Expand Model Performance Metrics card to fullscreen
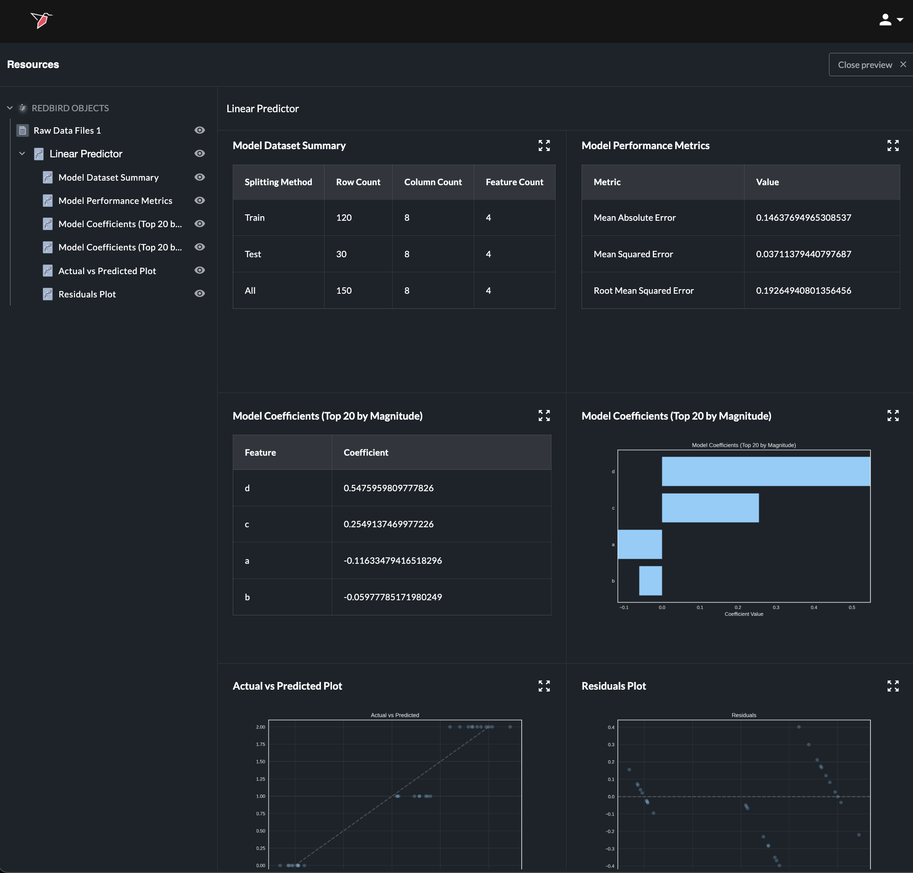Viewport: 913px width, 873px height. point(892,145)
